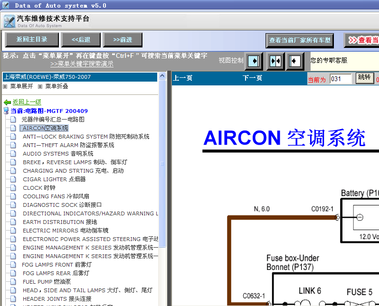Open 元器件编号汇总—电路图 item
The image size is (379, 306).
(x=53, y=119)
